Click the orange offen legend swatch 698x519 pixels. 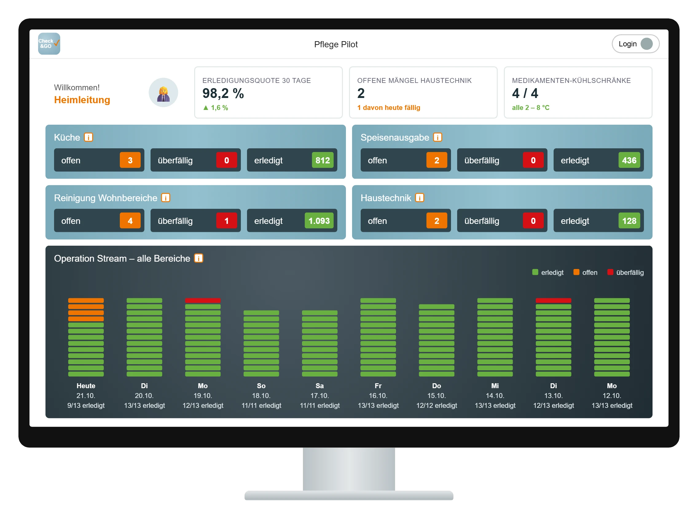point(576,272)
